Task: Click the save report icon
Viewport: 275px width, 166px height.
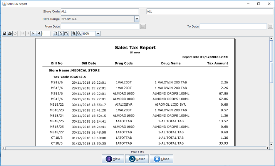Action: click(x=4, y=34)
